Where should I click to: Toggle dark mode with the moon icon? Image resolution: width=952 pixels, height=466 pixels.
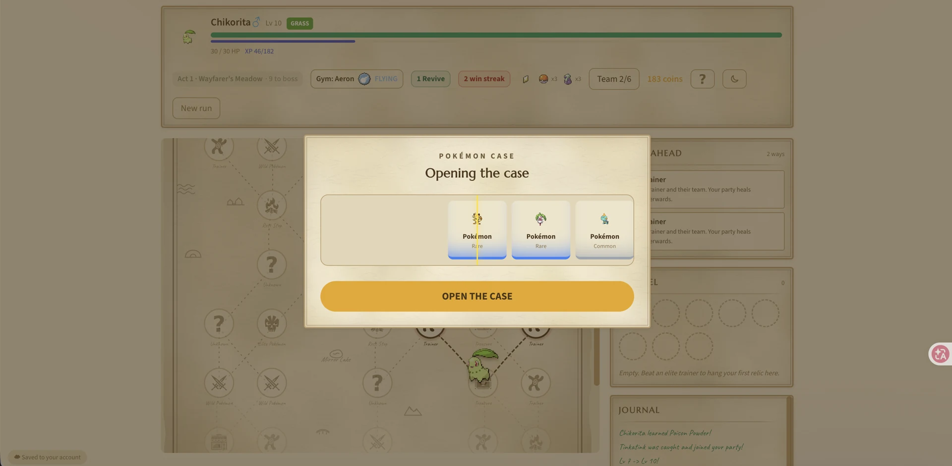[x=734, y=79]
